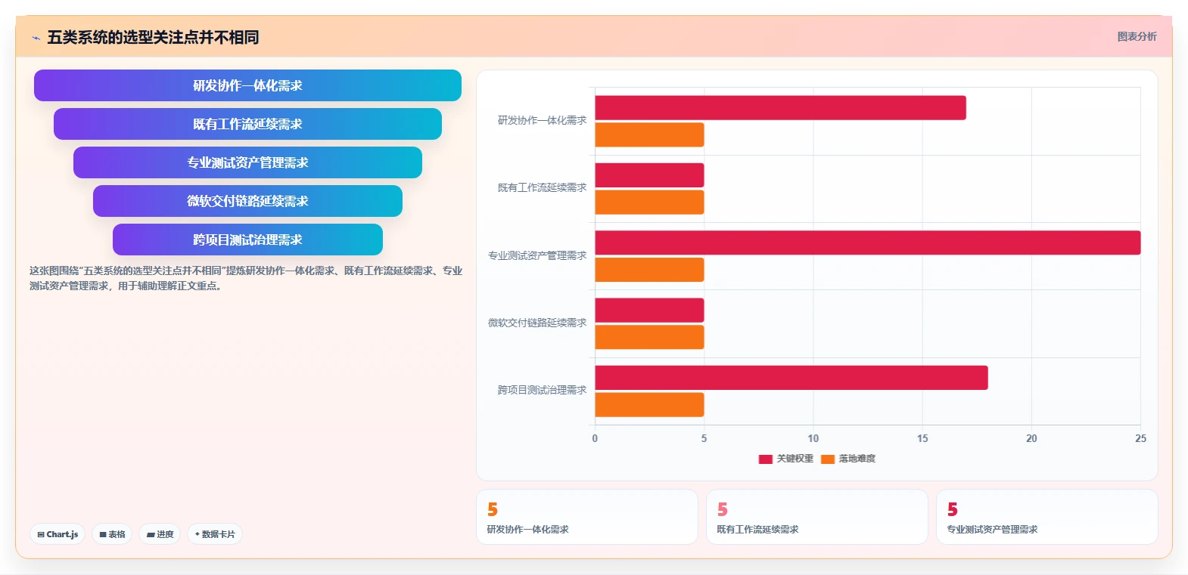Click the red 关键权重 bar for 研发协作一体化需求
Image resolution: width=1188 pixels, height=575 pixels.
pyautogui.click(x=780, y=108)
